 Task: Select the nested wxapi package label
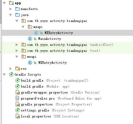(38, 27)
